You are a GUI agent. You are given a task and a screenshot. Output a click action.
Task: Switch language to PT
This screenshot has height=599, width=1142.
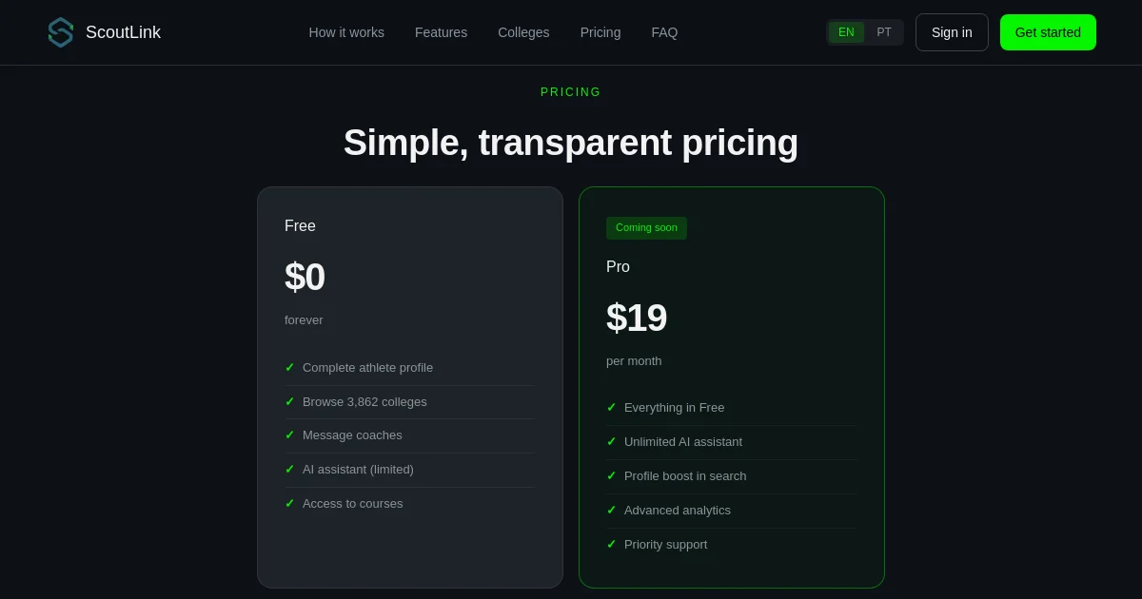pos(884,32)
